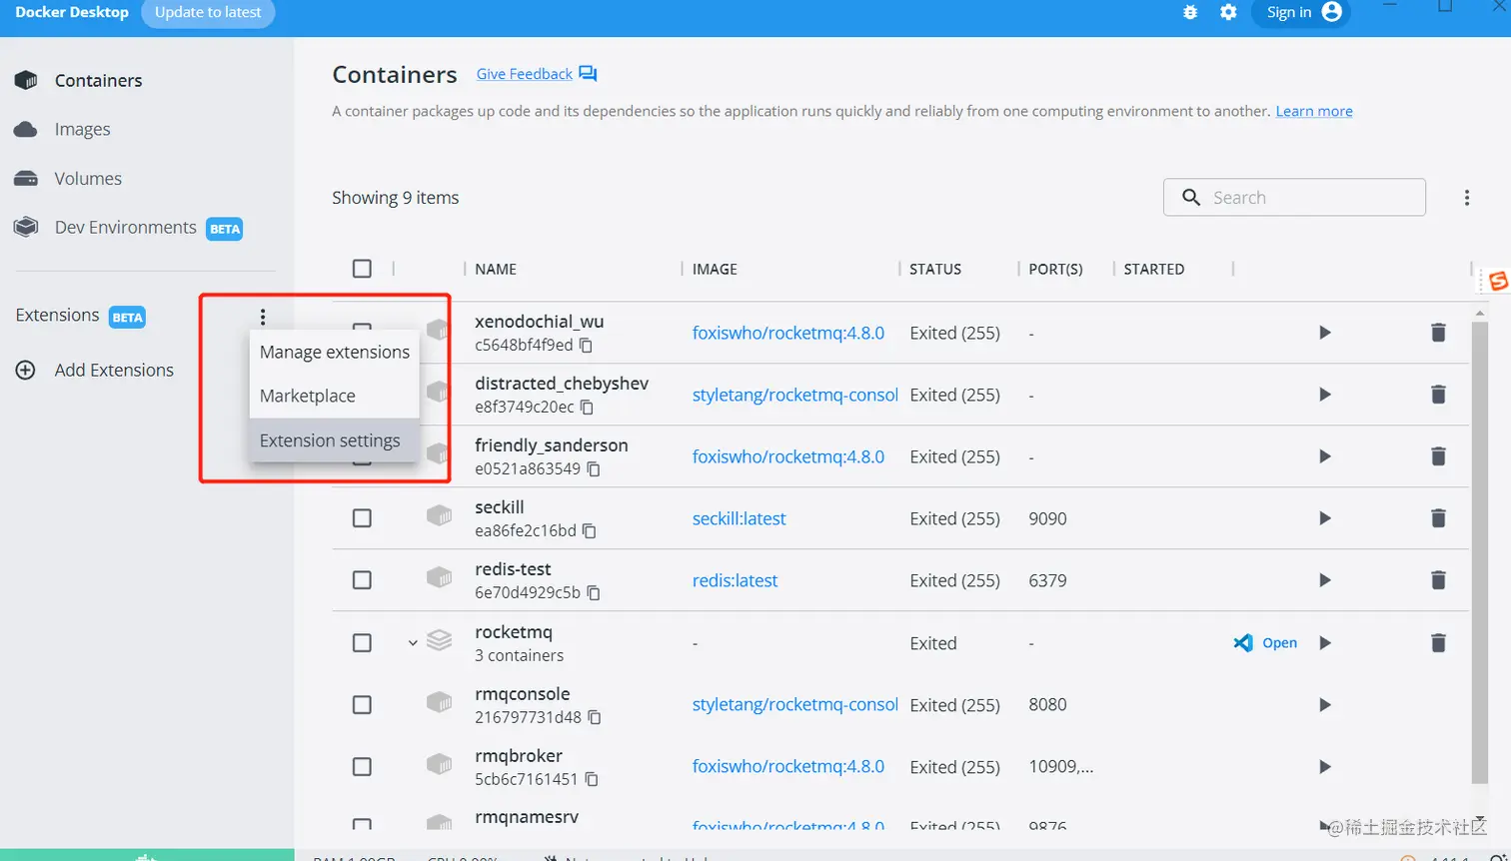The height and width of the screenshot is (861, 1511).
Task: Start the friendly_sanderson container
Action: coord(1325,456)
